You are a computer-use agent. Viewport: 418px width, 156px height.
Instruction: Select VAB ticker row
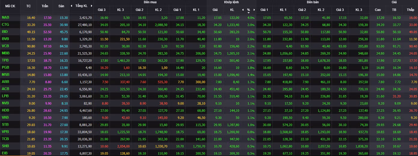click(209, 117)
